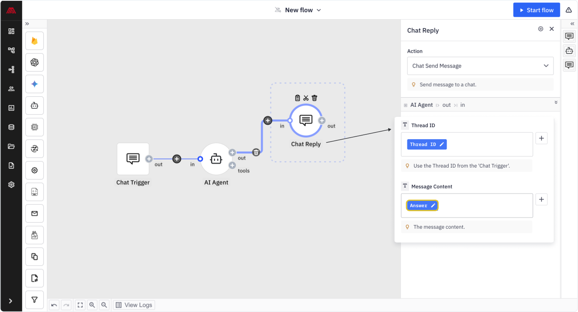Open the email envelope node in palette
Viewport: 578px width, 312px height.
coord(34,214)
